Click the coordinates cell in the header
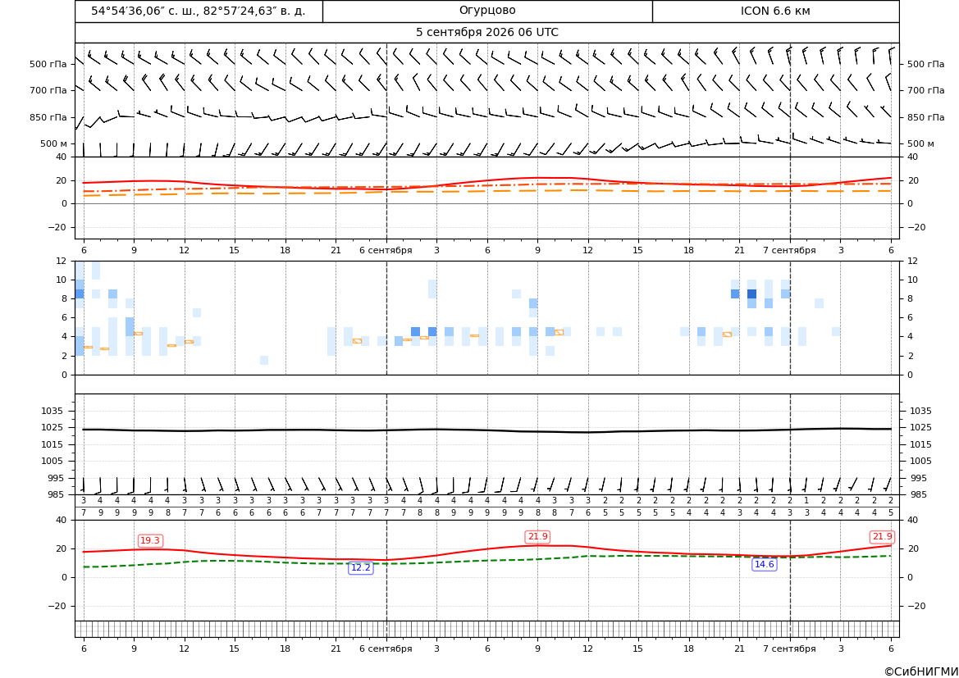 tap(199, 11)
